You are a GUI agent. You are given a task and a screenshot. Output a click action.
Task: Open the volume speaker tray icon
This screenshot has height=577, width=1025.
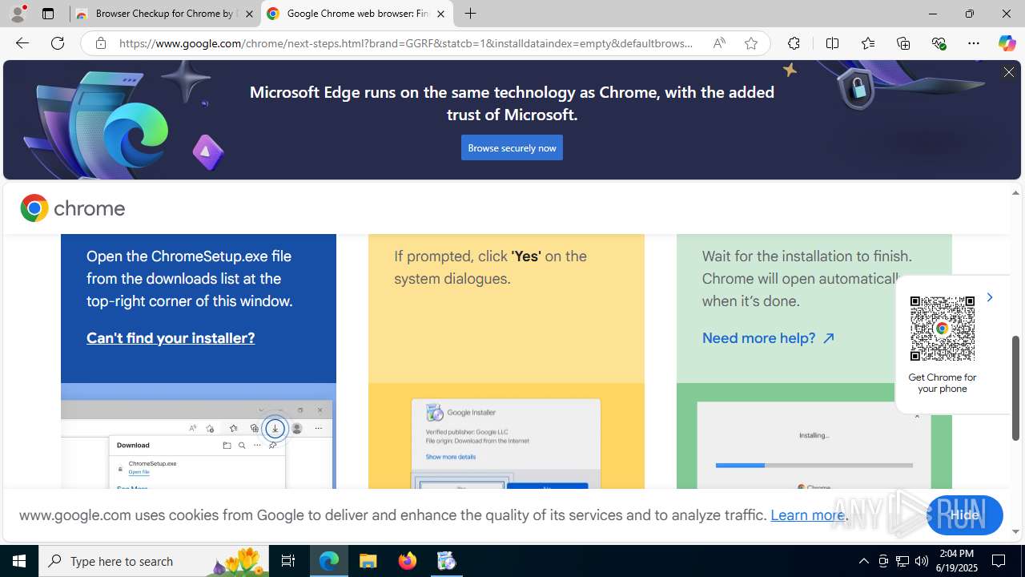pyautogui.click(x=922, y=561)
